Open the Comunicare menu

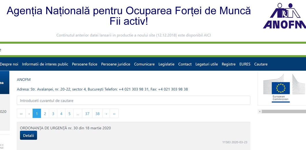click(144, 64)
